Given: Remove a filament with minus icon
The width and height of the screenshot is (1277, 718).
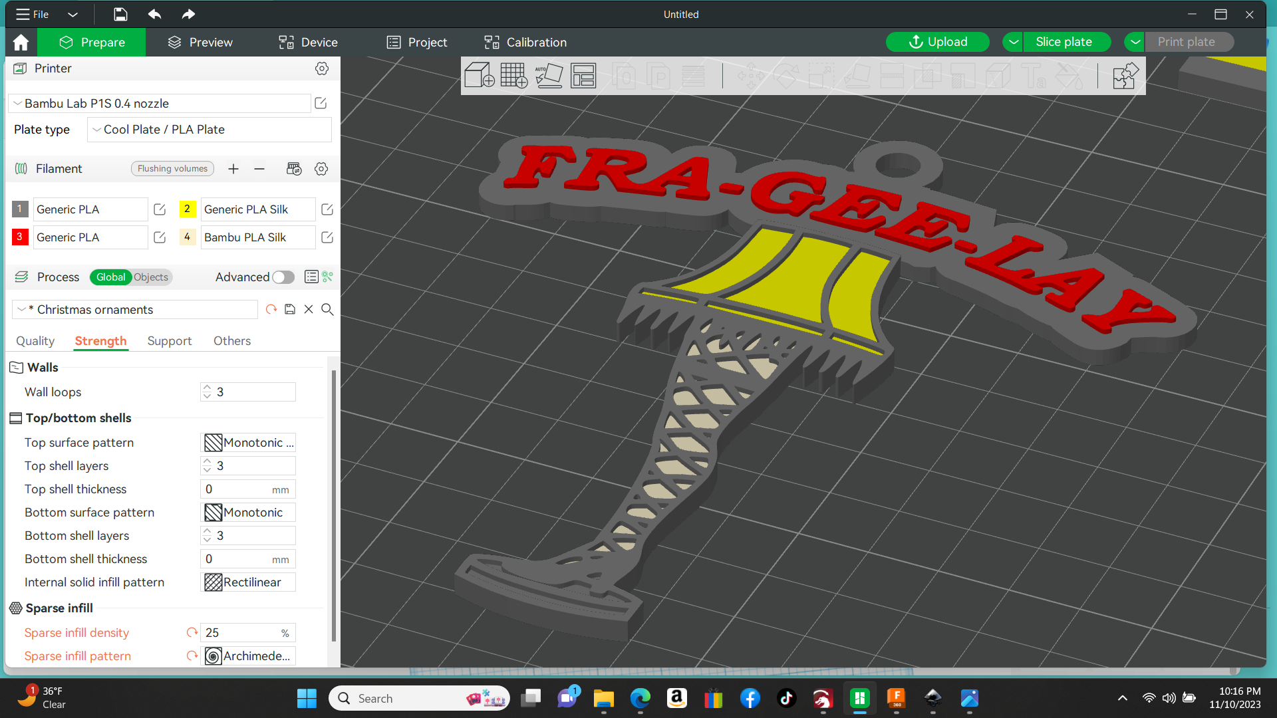Looking at the screenshot, I should 259,169.
